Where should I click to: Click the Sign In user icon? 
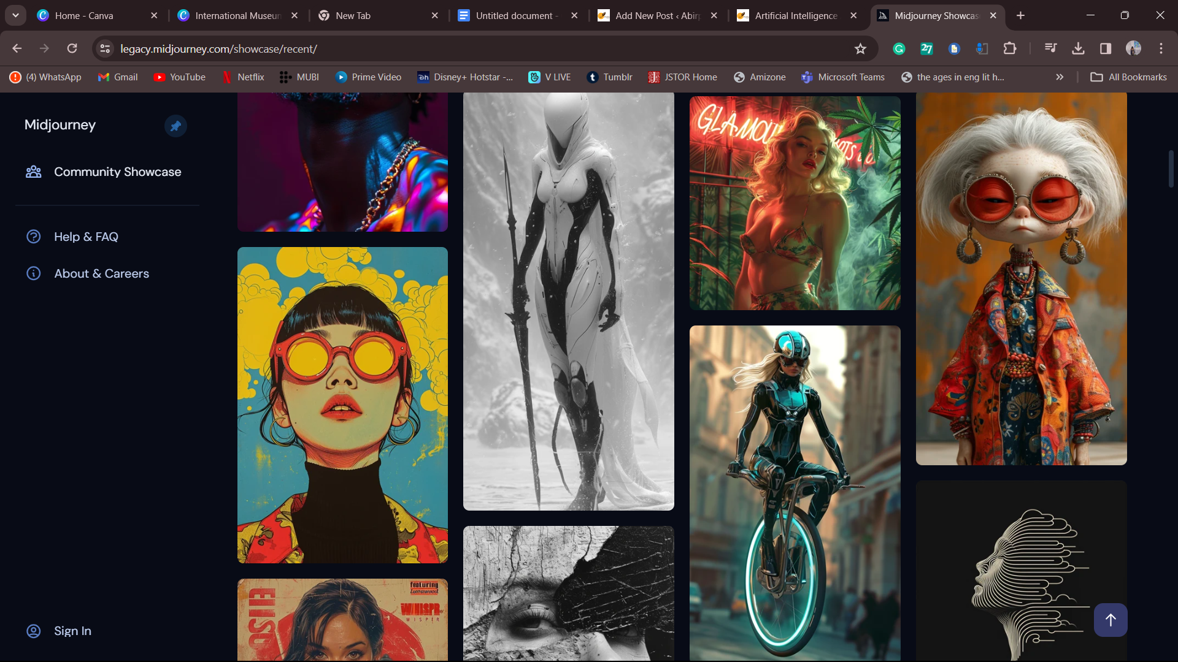(x=34, y=631)
